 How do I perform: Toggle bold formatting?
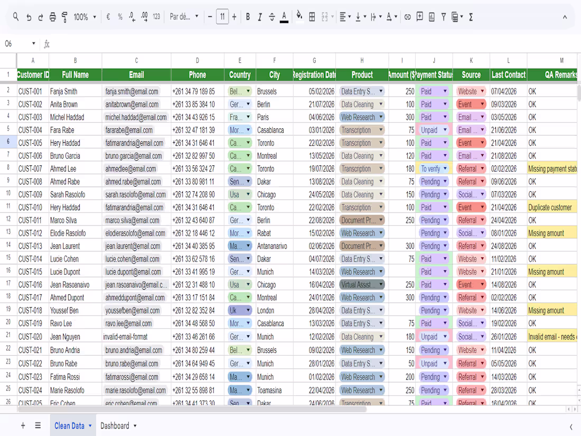point(248,17)
